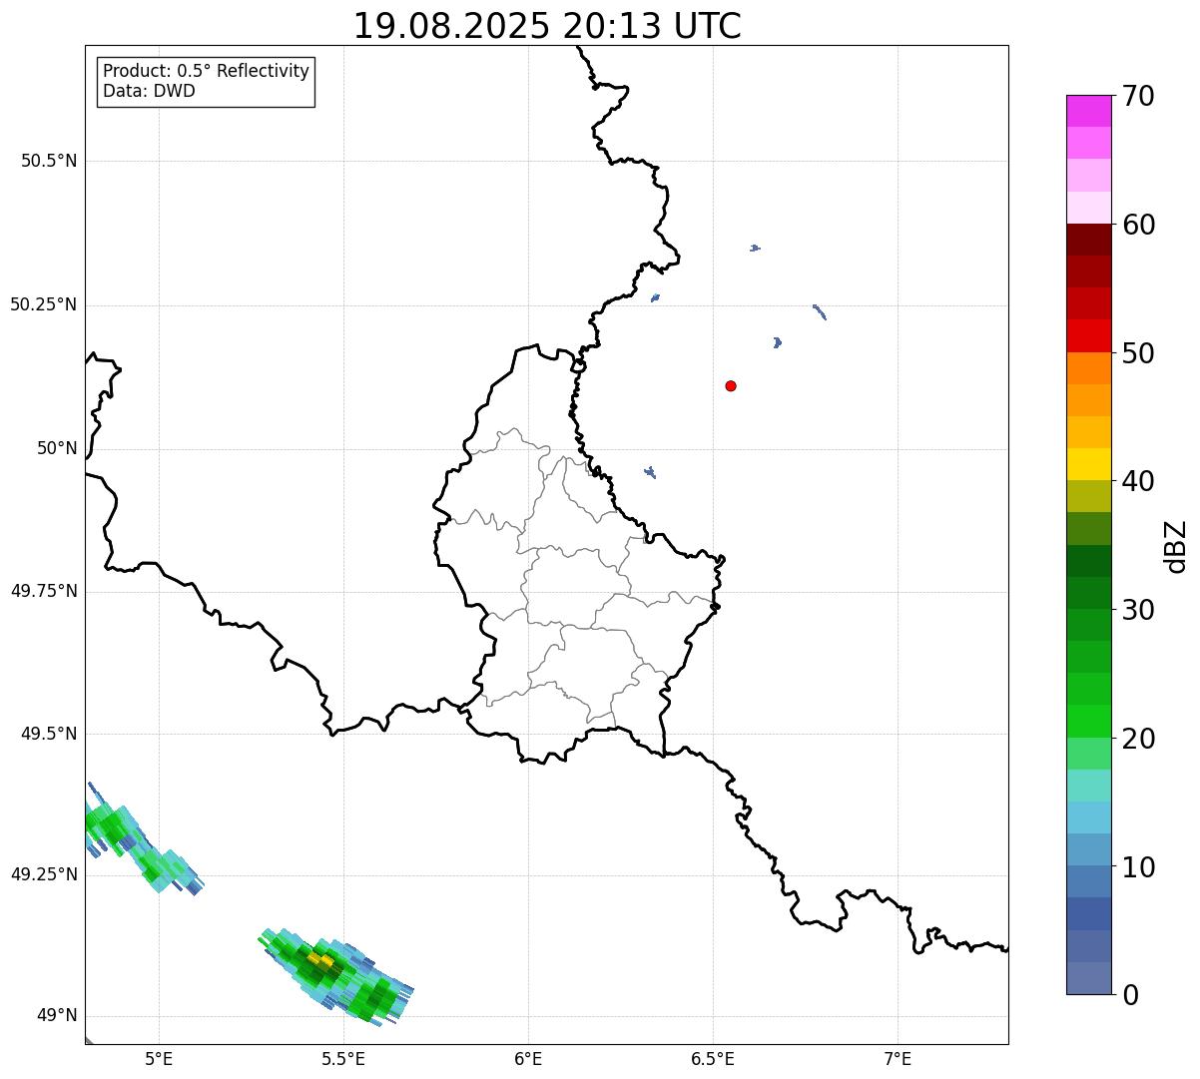This screenshot has height=1079, width=1200.
Task: Click the colorbar tick label 0
Action: (x=1130, y=995)
